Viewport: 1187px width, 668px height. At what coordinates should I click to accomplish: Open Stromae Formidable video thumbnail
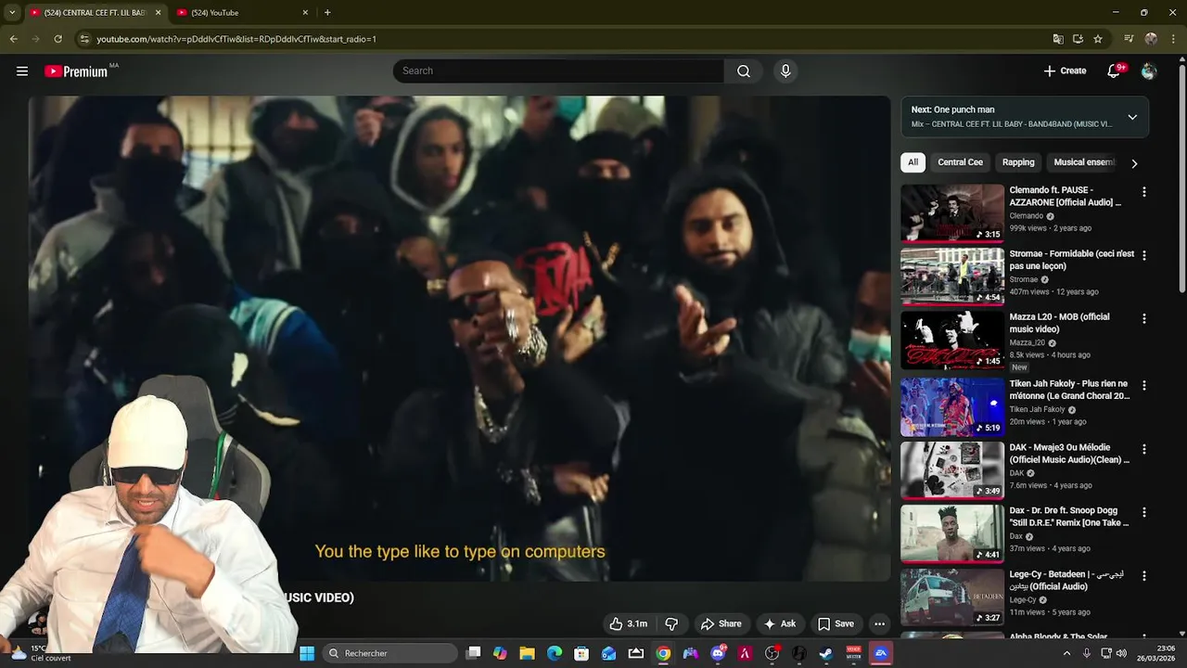952,276
